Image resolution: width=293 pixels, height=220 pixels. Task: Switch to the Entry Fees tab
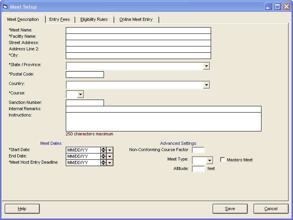[x=59, y=19]
